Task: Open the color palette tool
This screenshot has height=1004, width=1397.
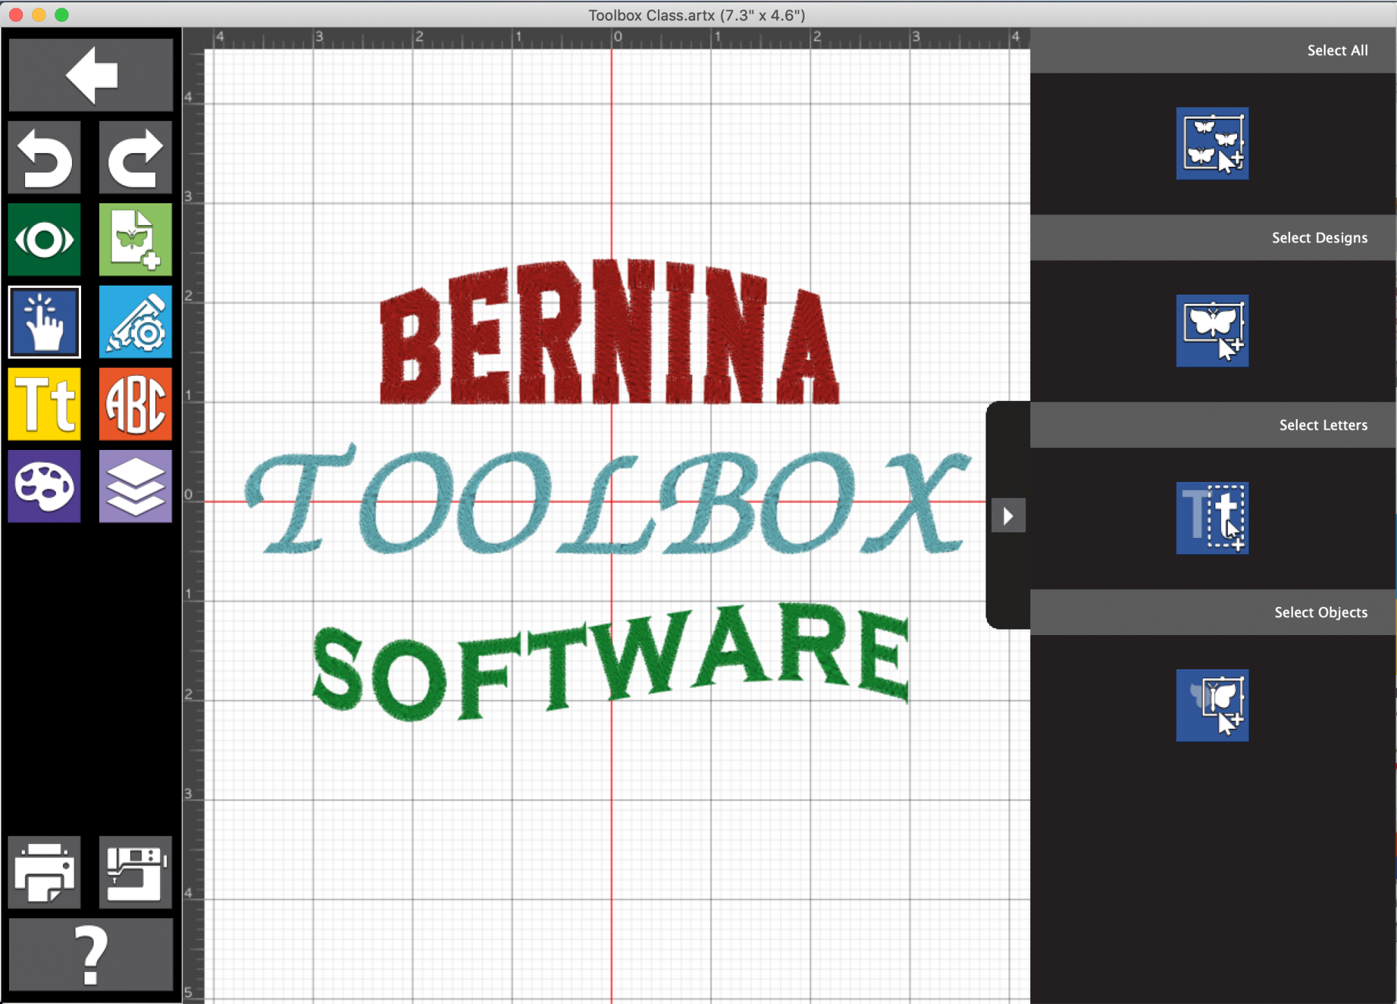Action: coord(45,486)
